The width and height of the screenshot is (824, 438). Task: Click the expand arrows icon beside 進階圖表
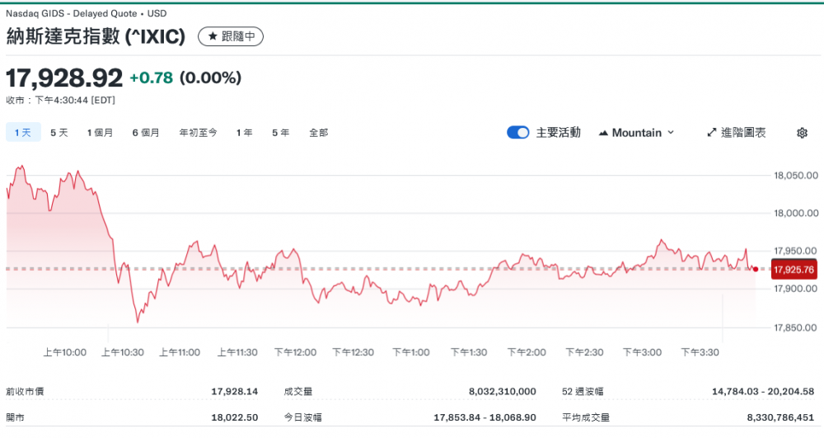(712, 133)
